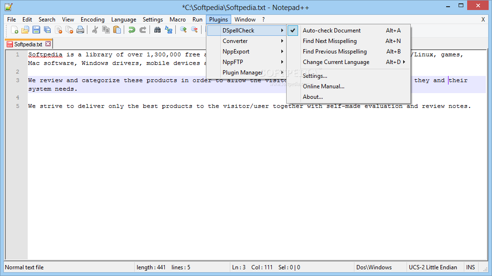Cut selection with scissors icon

tap(95, 30)
